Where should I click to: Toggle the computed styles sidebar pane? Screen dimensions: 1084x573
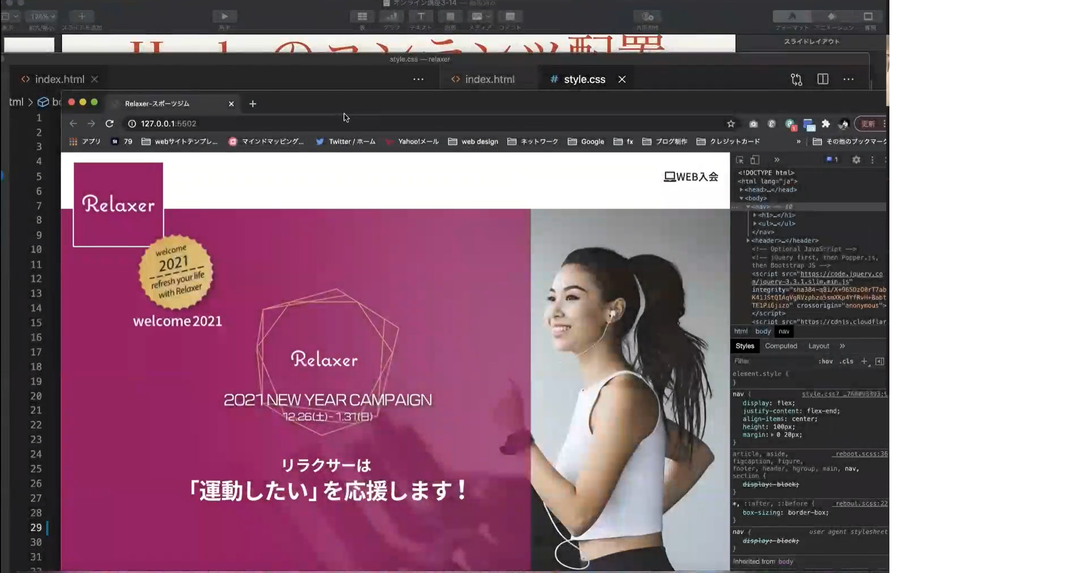(x=879, y=361)
